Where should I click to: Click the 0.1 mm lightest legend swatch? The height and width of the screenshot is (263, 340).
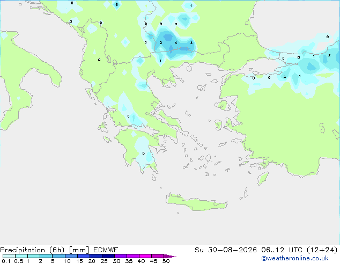point(9,256)
